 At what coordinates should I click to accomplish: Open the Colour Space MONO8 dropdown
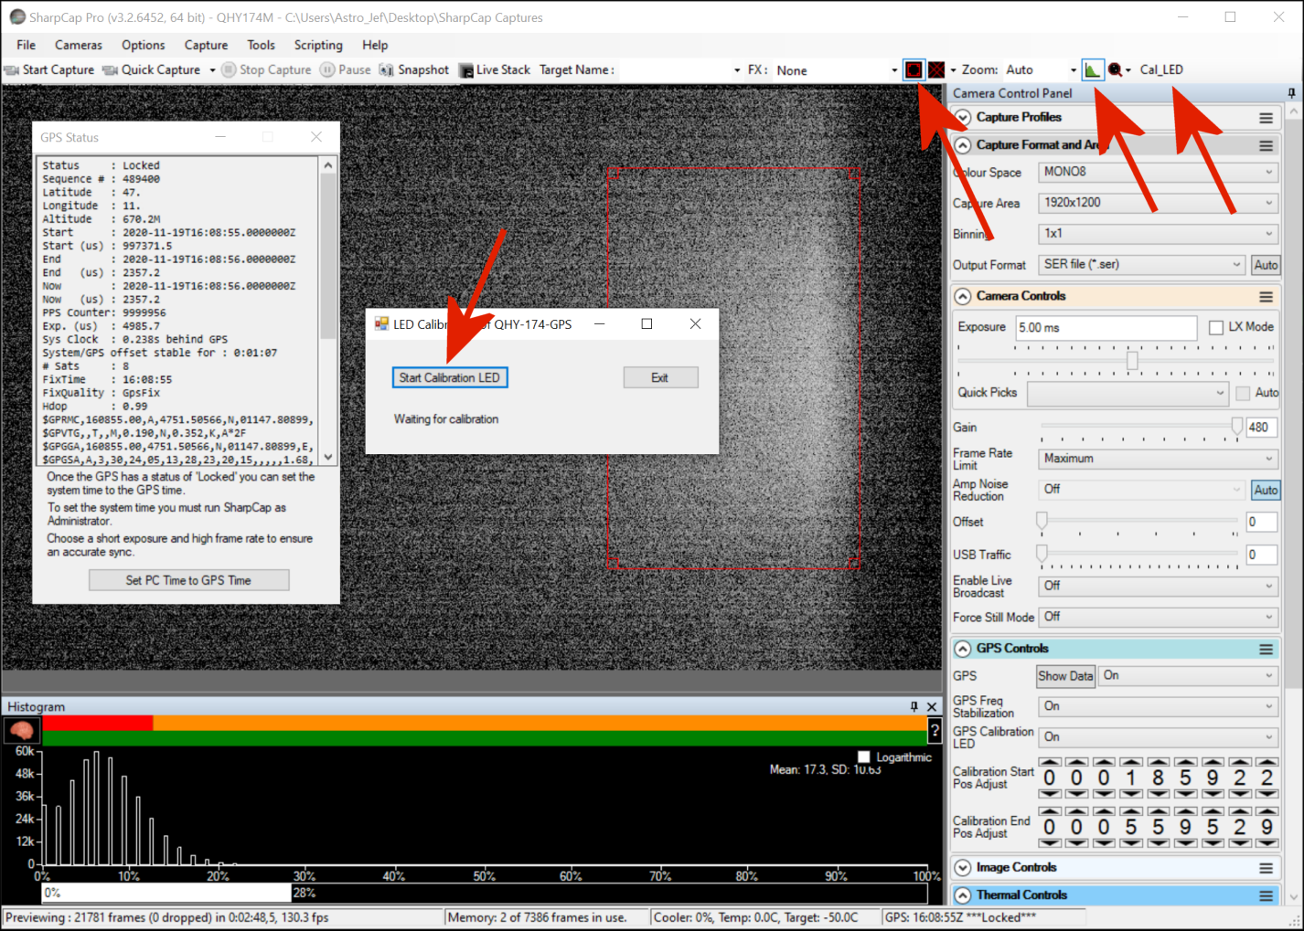[x=1158, y=172]
